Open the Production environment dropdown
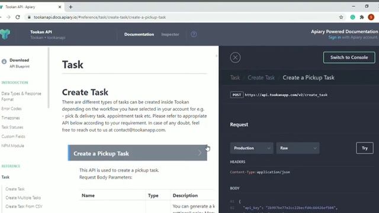Image resolution: width=379 pixels, height=213 pixels. (251, 148)
